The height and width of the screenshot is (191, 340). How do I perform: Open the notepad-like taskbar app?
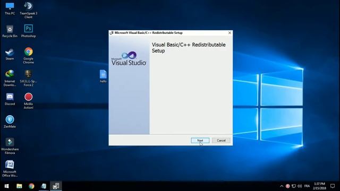44,186
